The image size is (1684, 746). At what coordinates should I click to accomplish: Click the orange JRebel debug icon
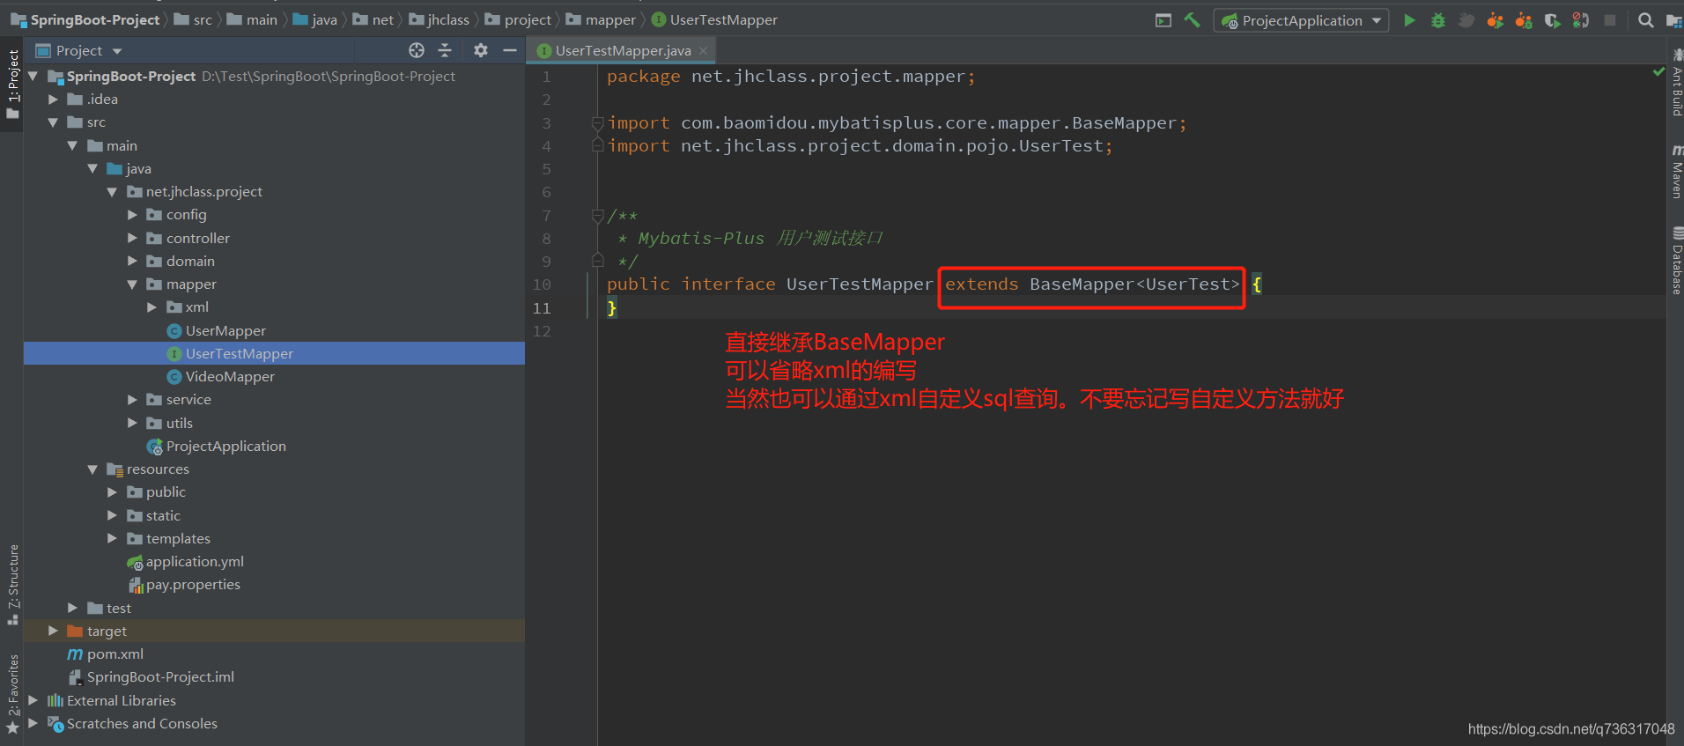1524,20
